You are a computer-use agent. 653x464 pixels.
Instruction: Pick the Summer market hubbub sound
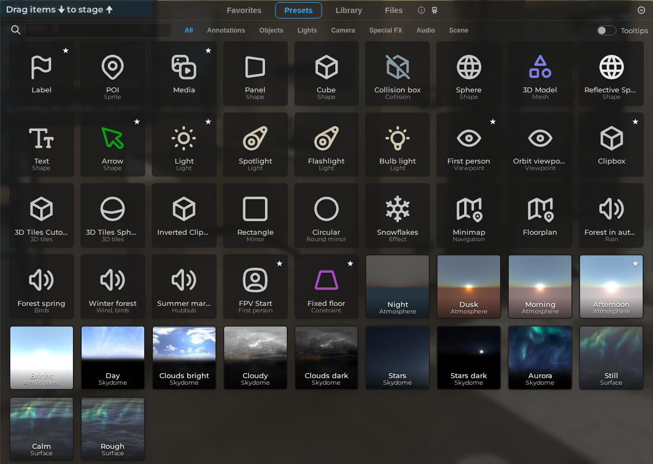coord(184,287)
